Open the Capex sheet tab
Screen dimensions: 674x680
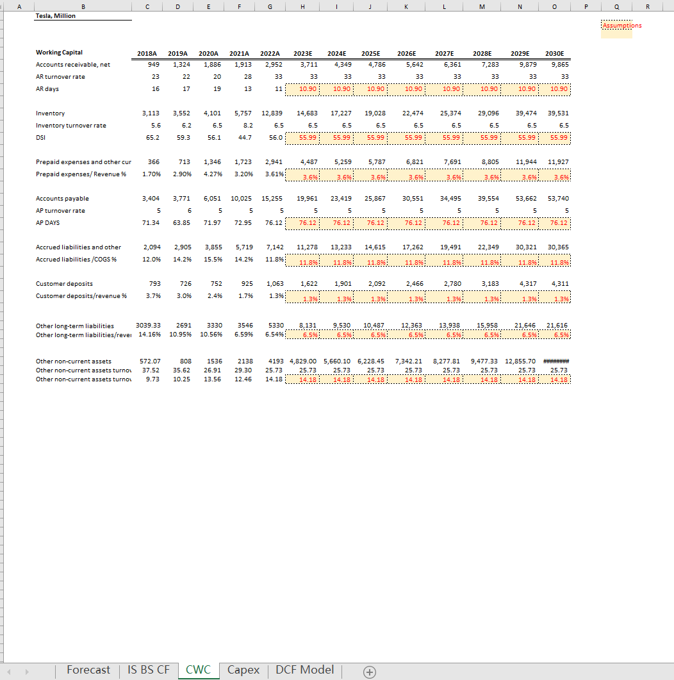click(x=243, y=670)
